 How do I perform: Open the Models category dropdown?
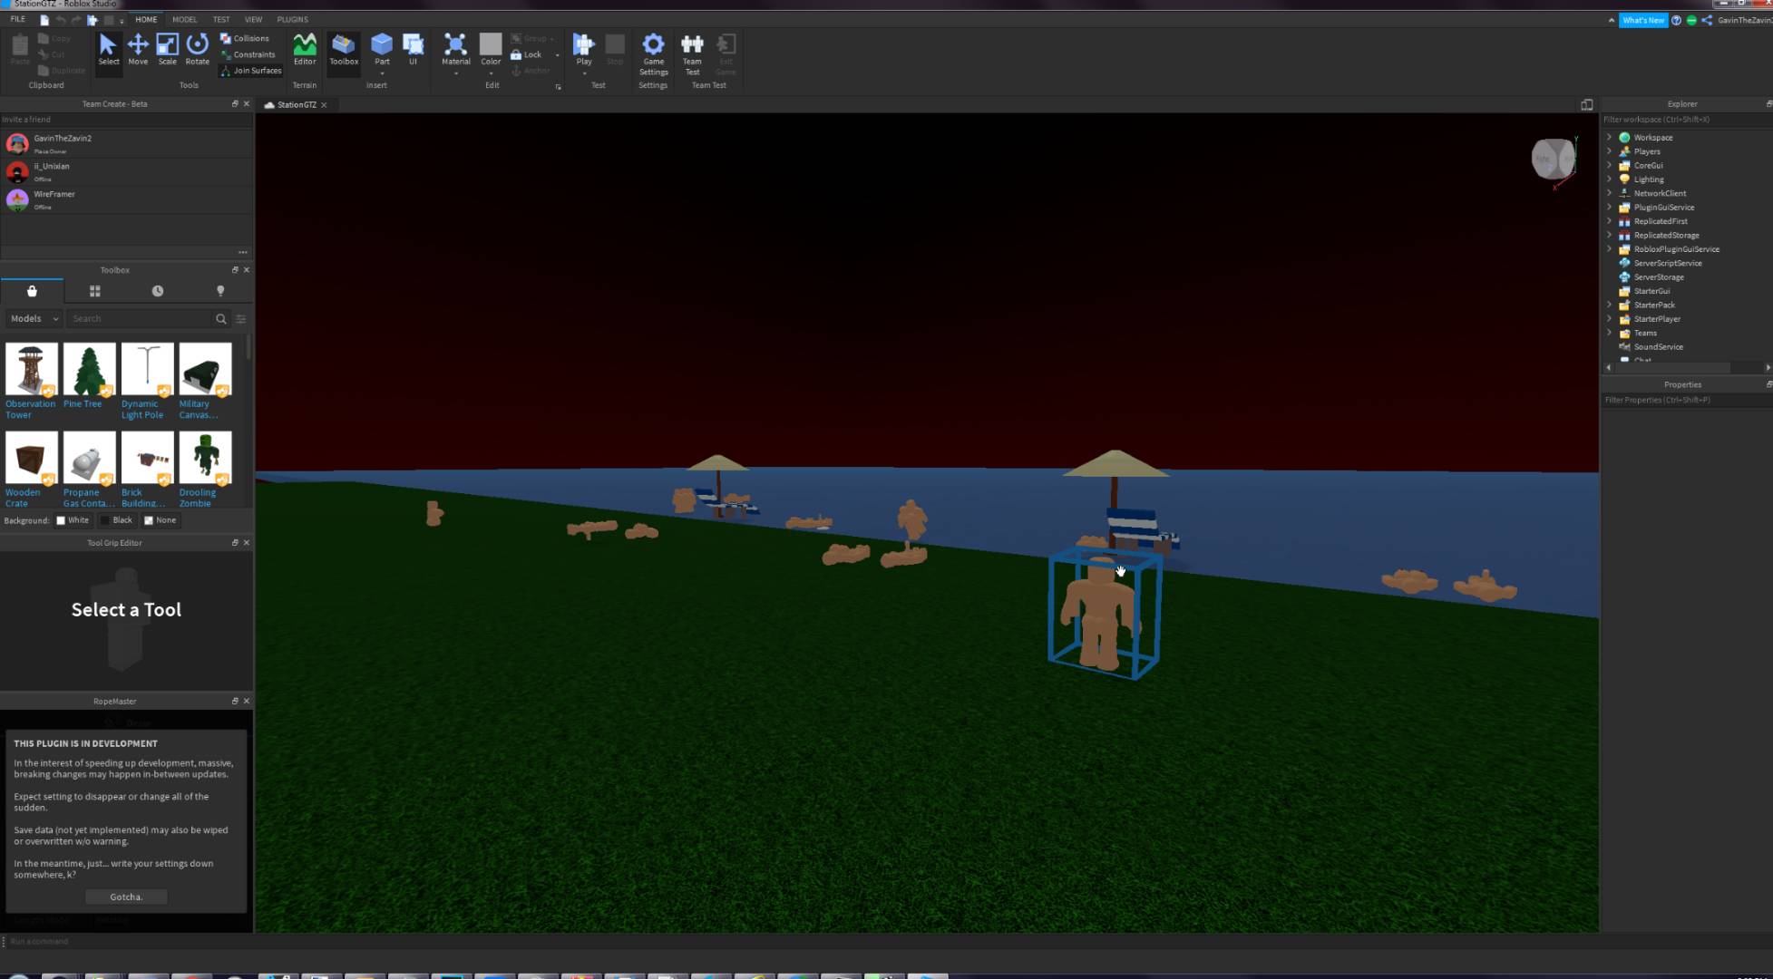34,319
